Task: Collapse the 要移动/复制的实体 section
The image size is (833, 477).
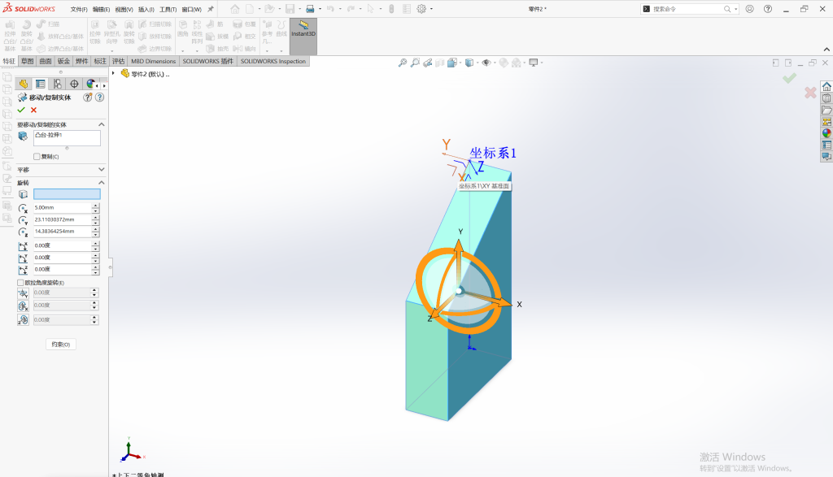Action: 102,124
